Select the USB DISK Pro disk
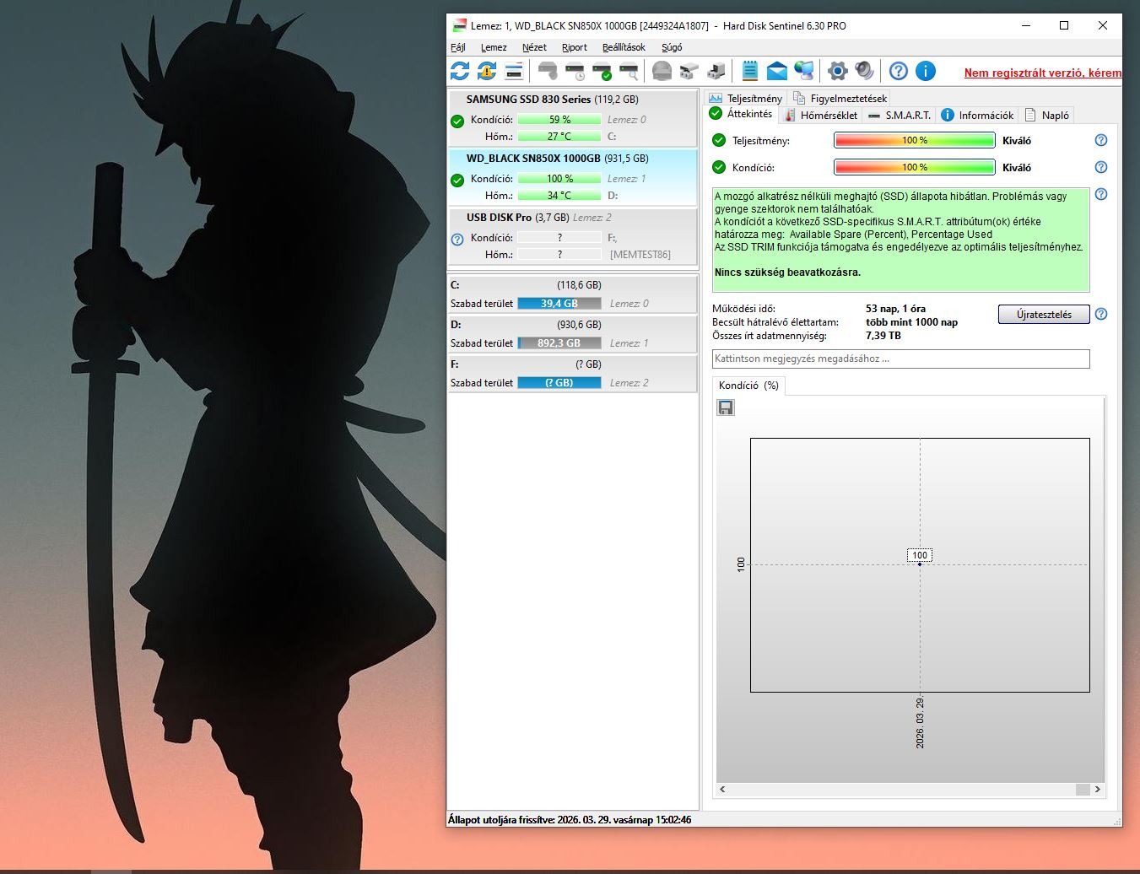 click(x=573, y=235)
